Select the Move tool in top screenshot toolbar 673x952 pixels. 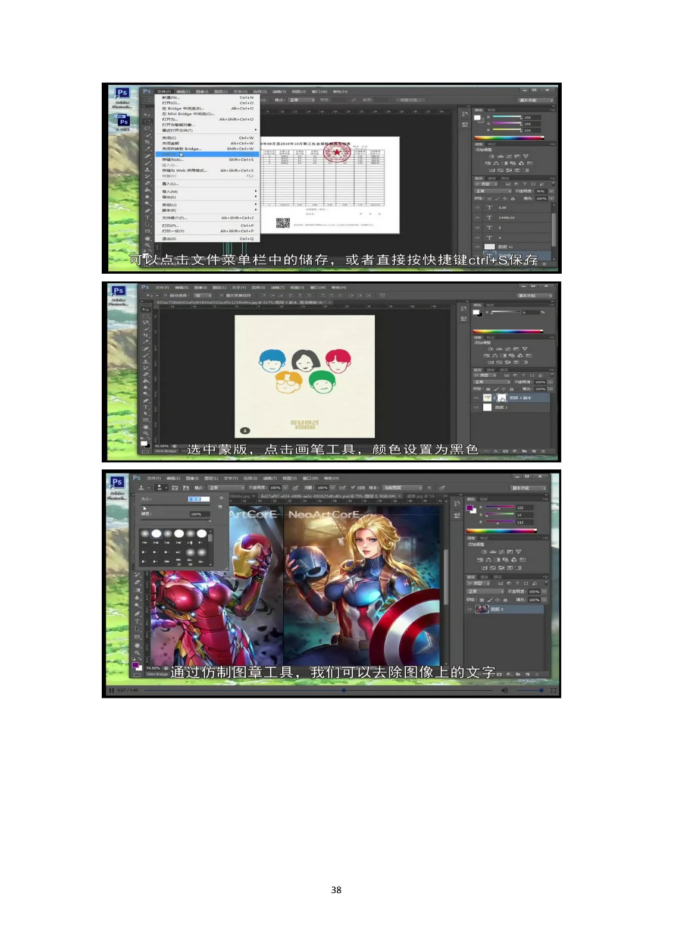click(x=147, y=114)
